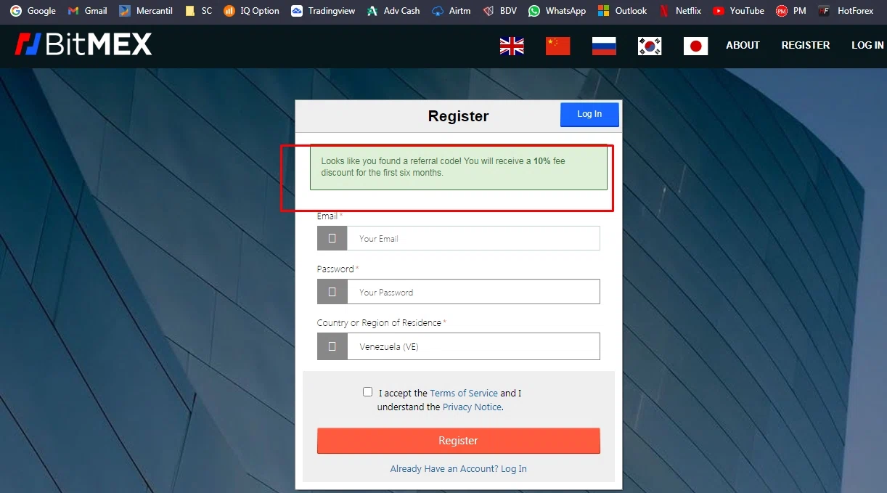Open the PM bookmark
Viewport: 887px width, 493px height.
click(791, 11)
